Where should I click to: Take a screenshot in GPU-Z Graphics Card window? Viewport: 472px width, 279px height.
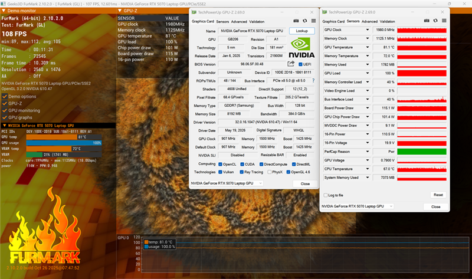296,21
